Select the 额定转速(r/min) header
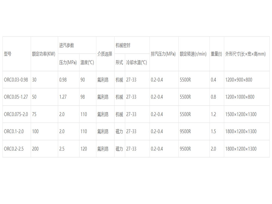This screenshot has height=204, width=272. click(193, 54)
